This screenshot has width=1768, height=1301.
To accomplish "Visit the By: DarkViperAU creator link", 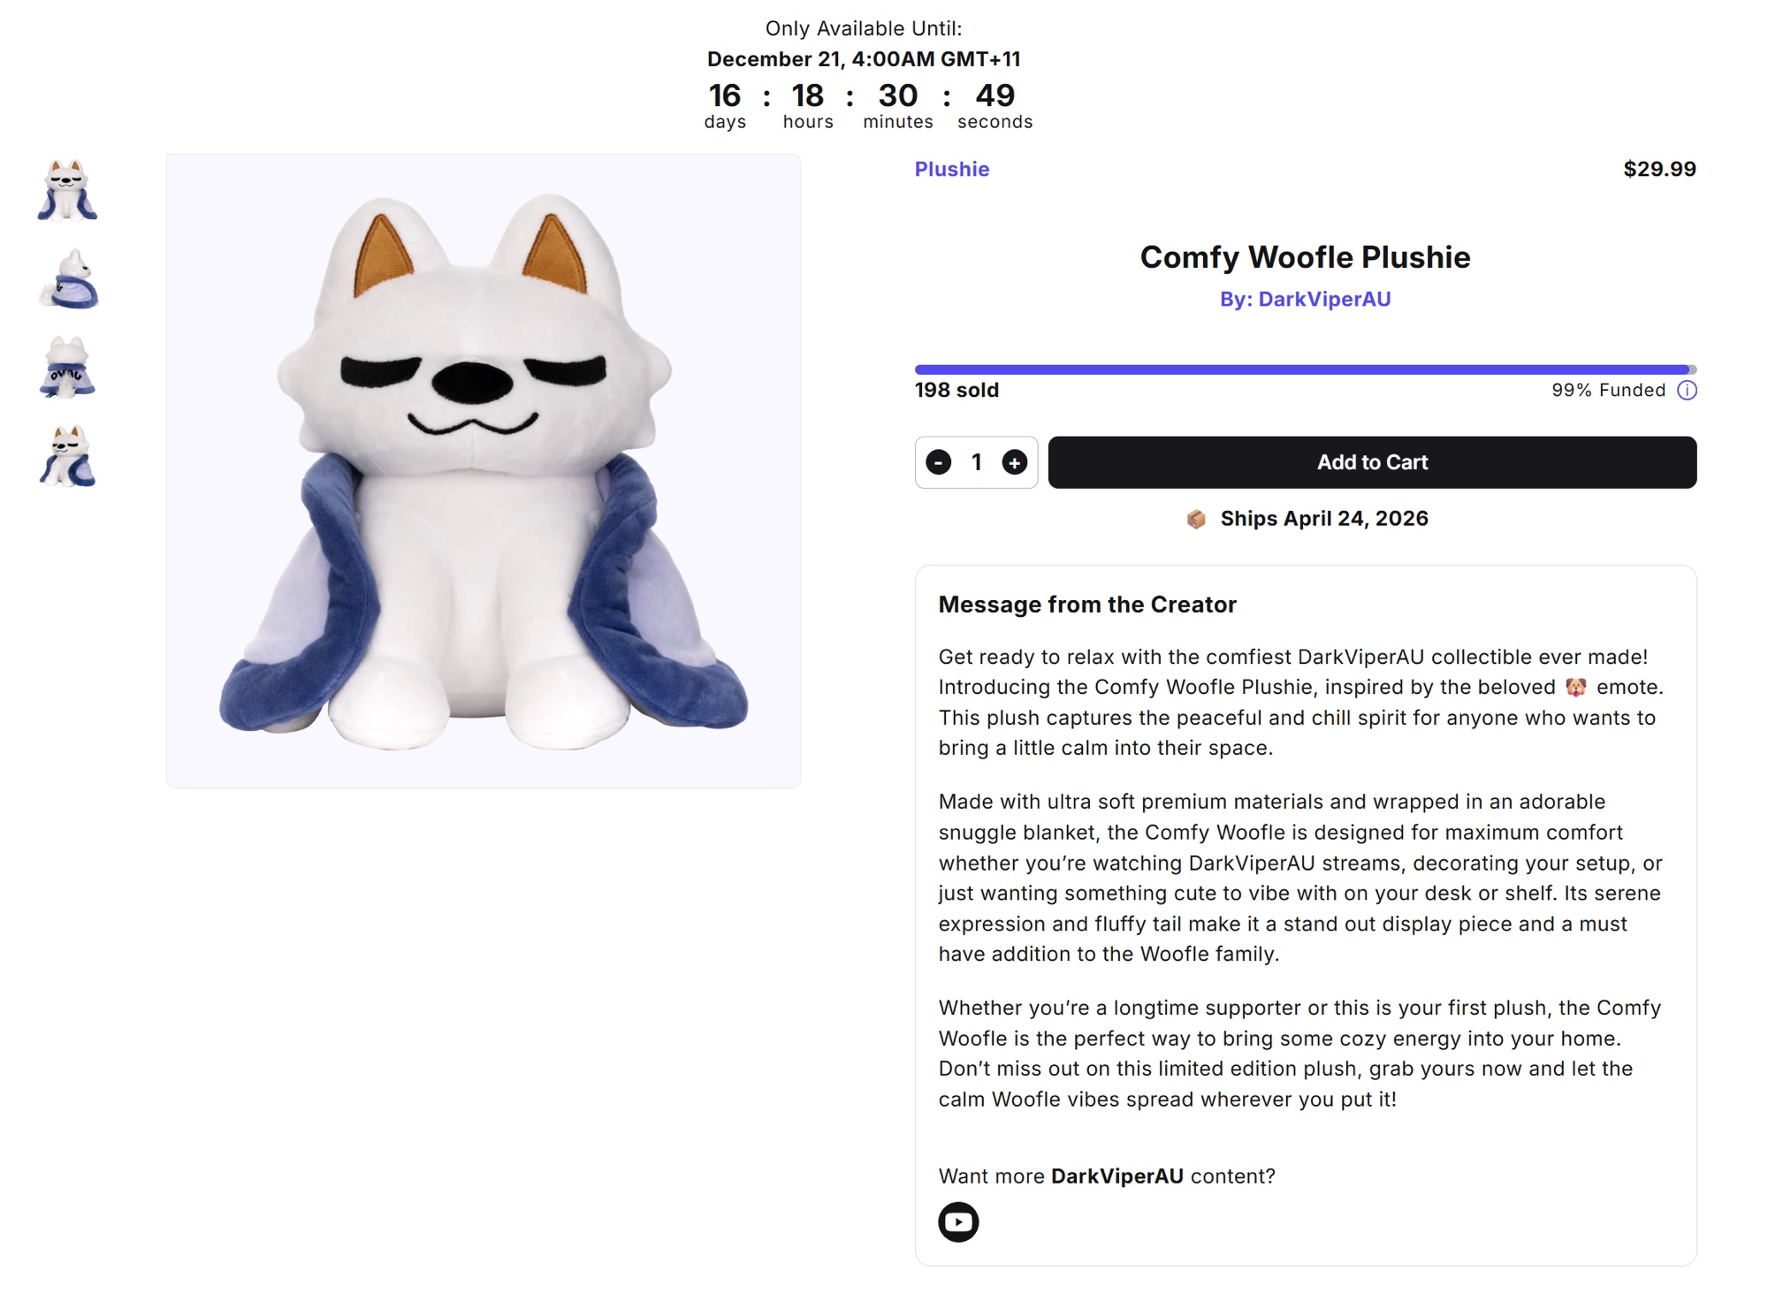I will 1305,300.
